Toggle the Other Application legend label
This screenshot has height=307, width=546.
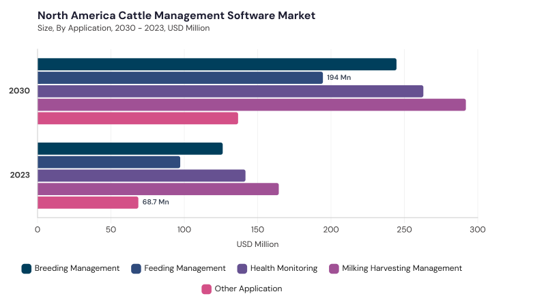point(248,289)
